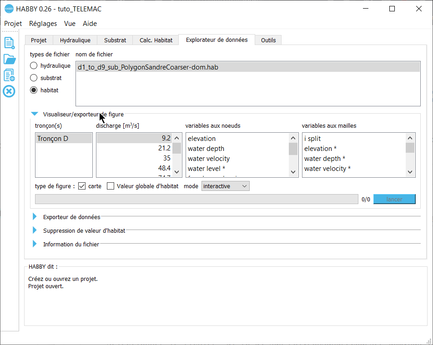Image resolution: width=433 pixels, height=345 pixels.
Task: Click the HABBY logo in title bar
Action: tap(9, 9)
